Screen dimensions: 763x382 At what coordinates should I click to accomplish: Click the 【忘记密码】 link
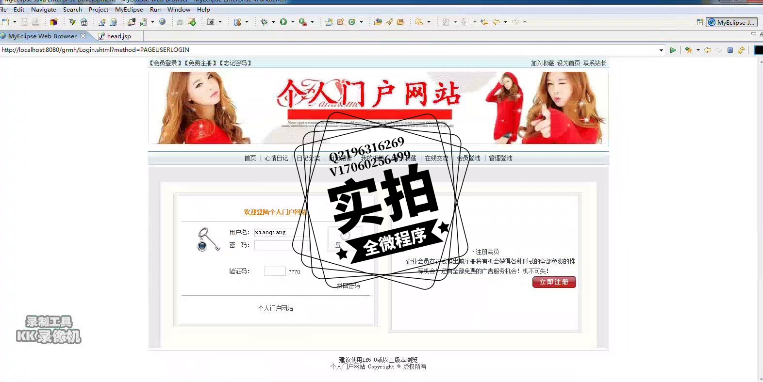pos(235,63)
